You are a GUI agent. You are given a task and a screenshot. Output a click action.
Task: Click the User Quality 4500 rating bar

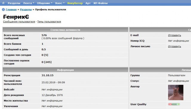pos(174,104)
